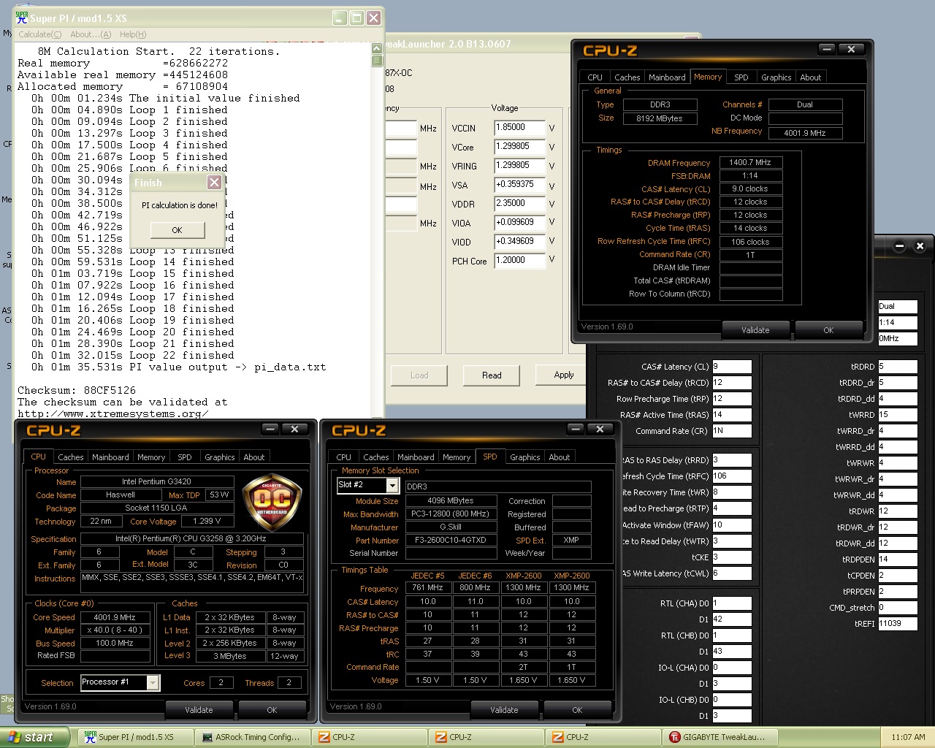Click OK in CPU-Z Memory window
Viewport: 935px width, 748px height.
[x=828, y=330]
